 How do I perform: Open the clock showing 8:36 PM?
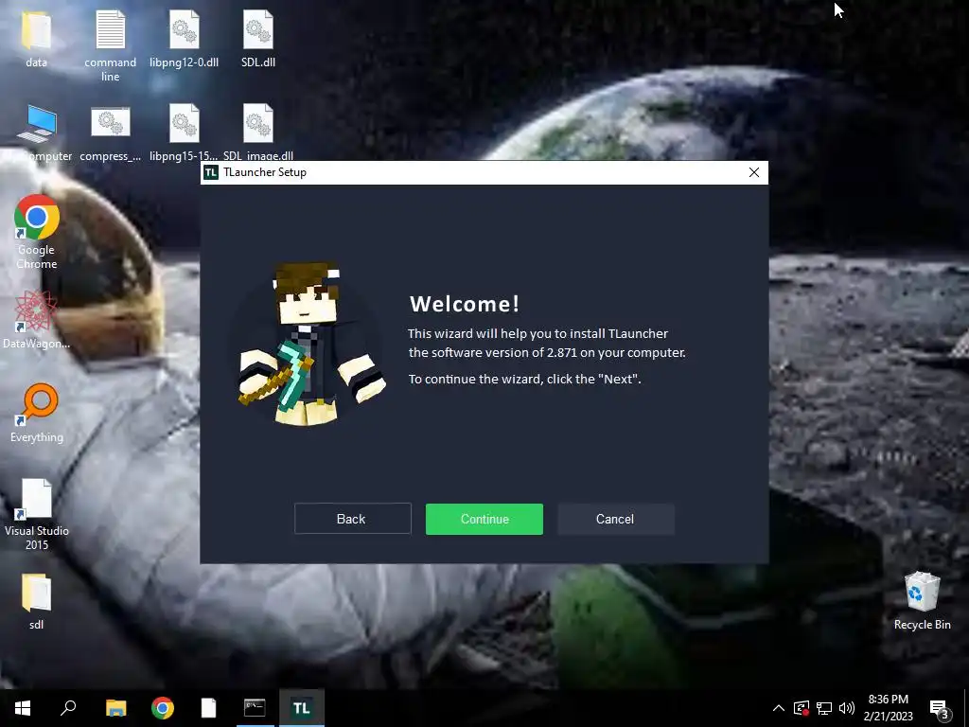click(888, 708)
